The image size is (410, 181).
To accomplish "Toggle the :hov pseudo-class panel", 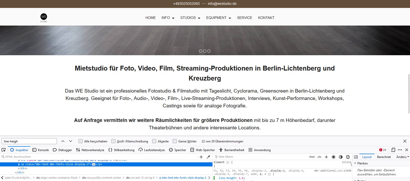I will [x=312, y=157].
